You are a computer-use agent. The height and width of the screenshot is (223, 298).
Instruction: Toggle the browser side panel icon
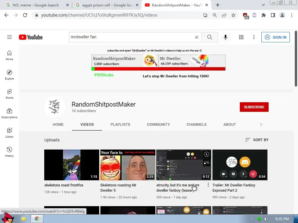[x=273, y=15]
